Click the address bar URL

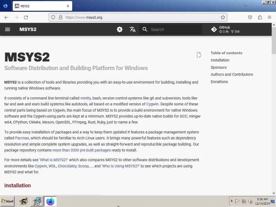[84, 18]
